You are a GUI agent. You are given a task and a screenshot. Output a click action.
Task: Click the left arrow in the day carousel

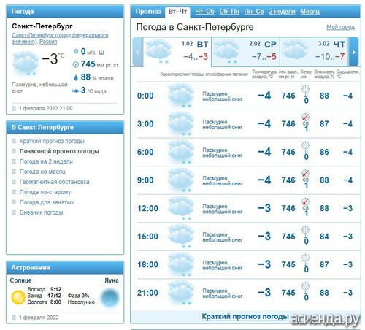pyautogui.click(x=137, y=52)
